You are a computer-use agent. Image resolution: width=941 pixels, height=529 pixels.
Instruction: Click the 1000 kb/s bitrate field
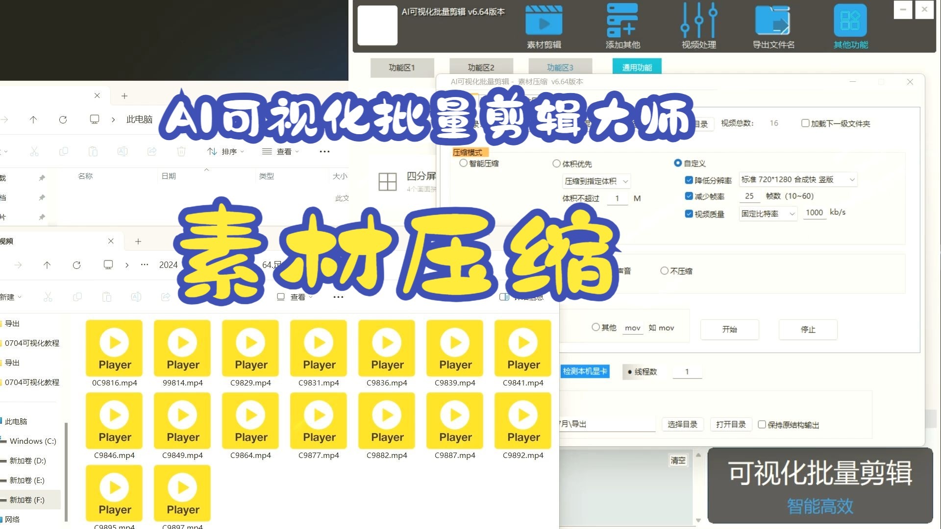coord(815,213)
